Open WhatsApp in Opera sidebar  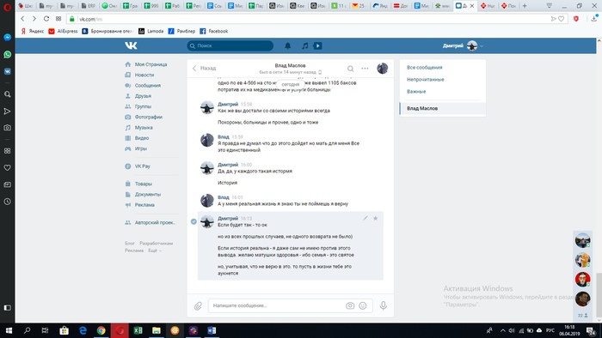[x=7, y=54]
